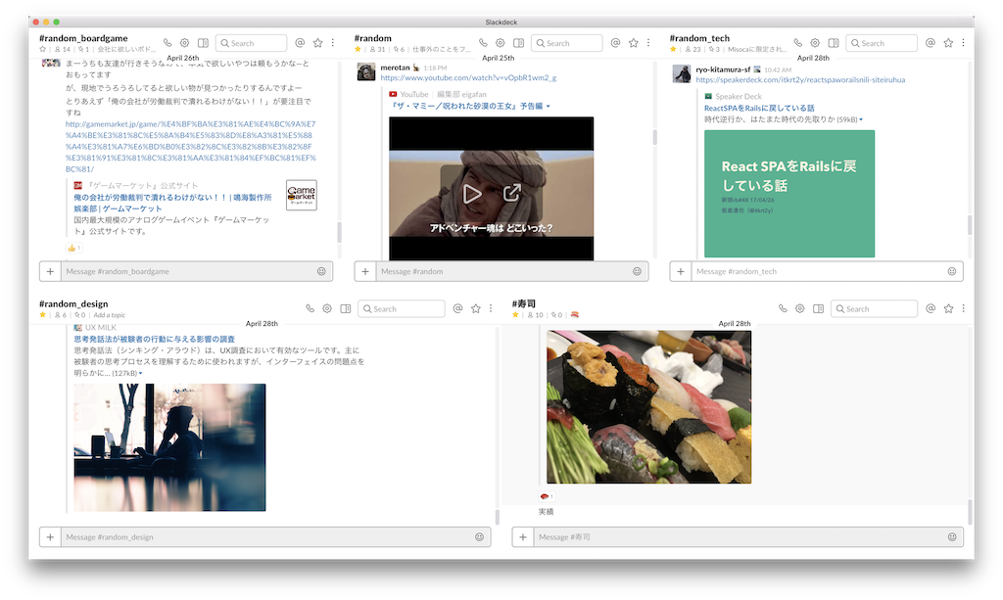Open emoji picker in #random_tech message box
1003x600 pixels.
click(x=952, y=271)
